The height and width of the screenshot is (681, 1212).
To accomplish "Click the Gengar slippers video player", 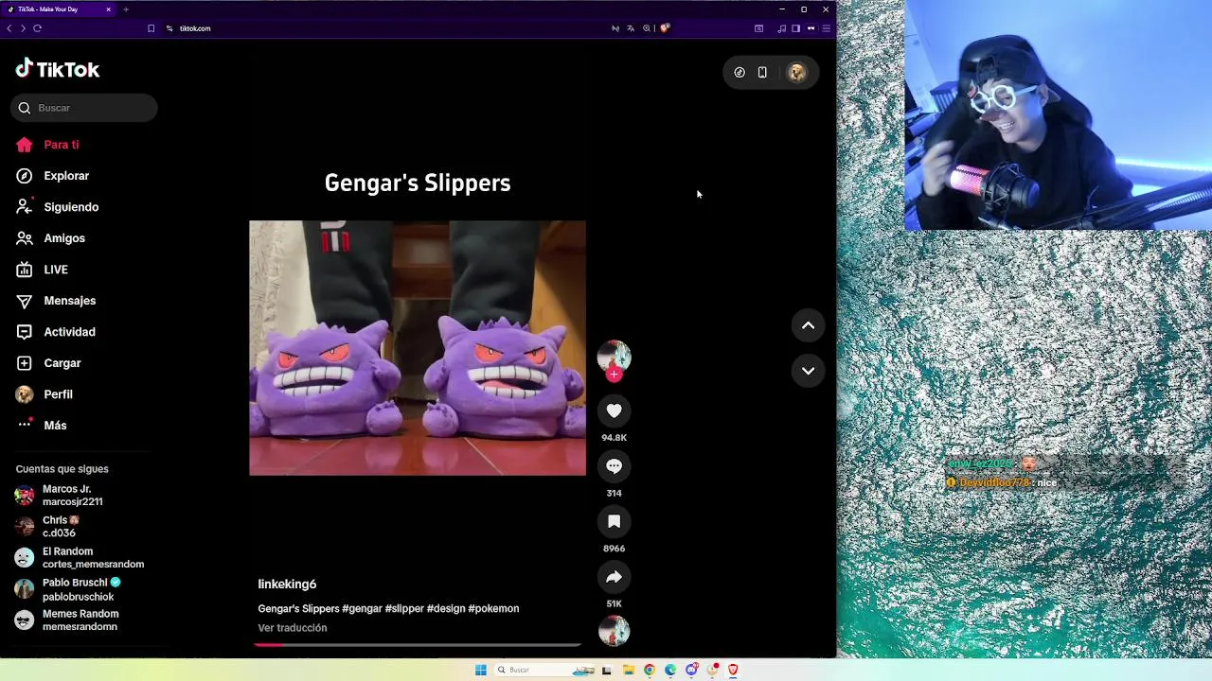I will 418,348.
